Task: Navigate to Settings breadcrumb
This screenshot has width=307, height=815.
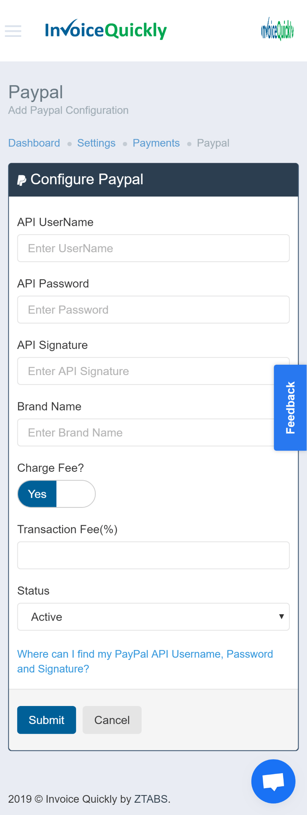Action: (96, 143)
